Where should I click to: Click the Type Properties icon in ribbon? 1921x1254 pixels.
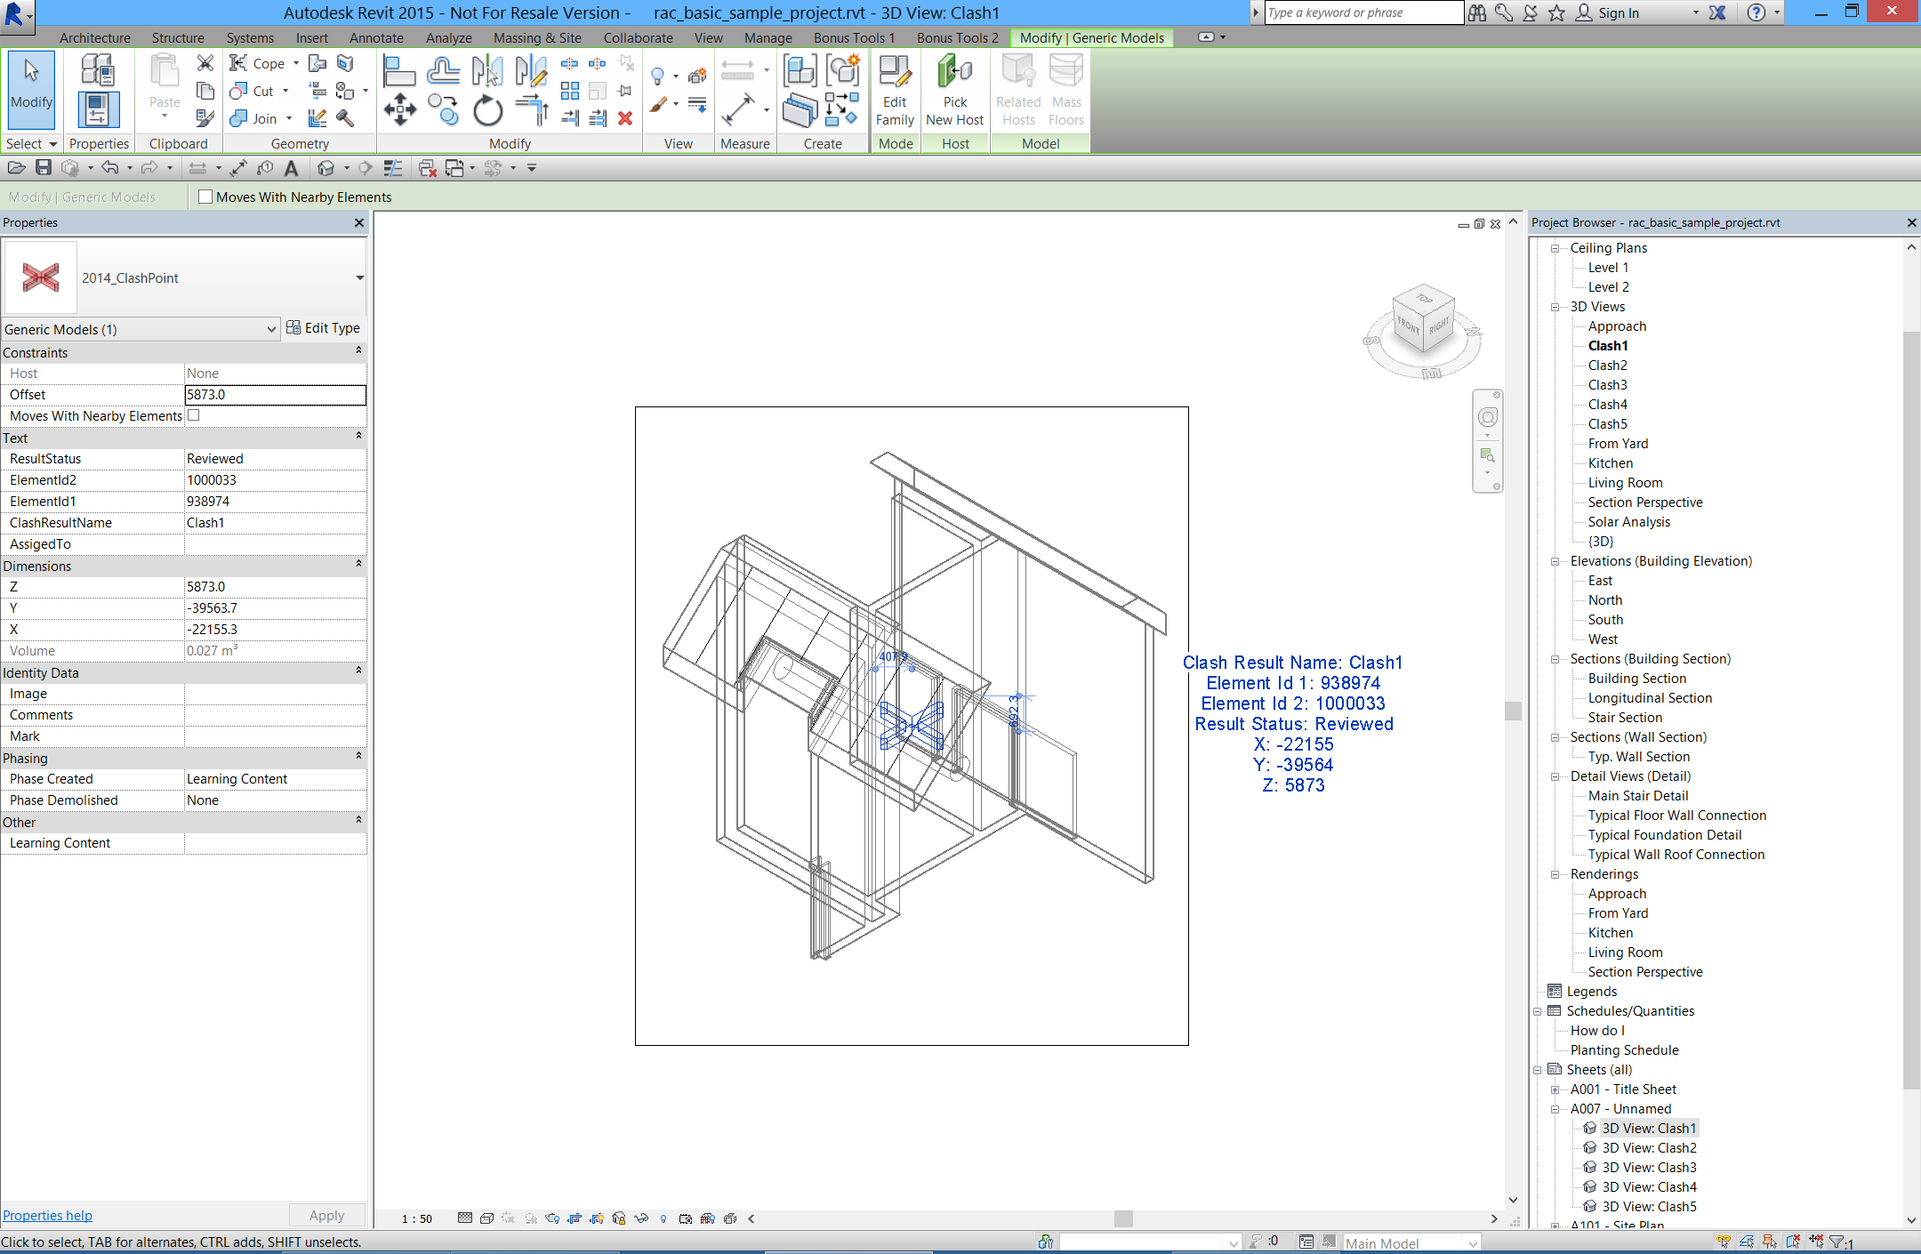click(x=97, y=70)
